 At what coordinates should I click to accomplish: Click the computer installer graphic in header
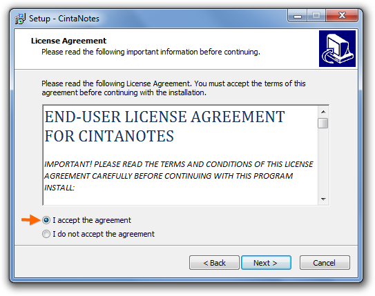point(337,48)
